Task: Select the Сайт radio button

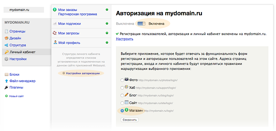Action: [122, 103]
